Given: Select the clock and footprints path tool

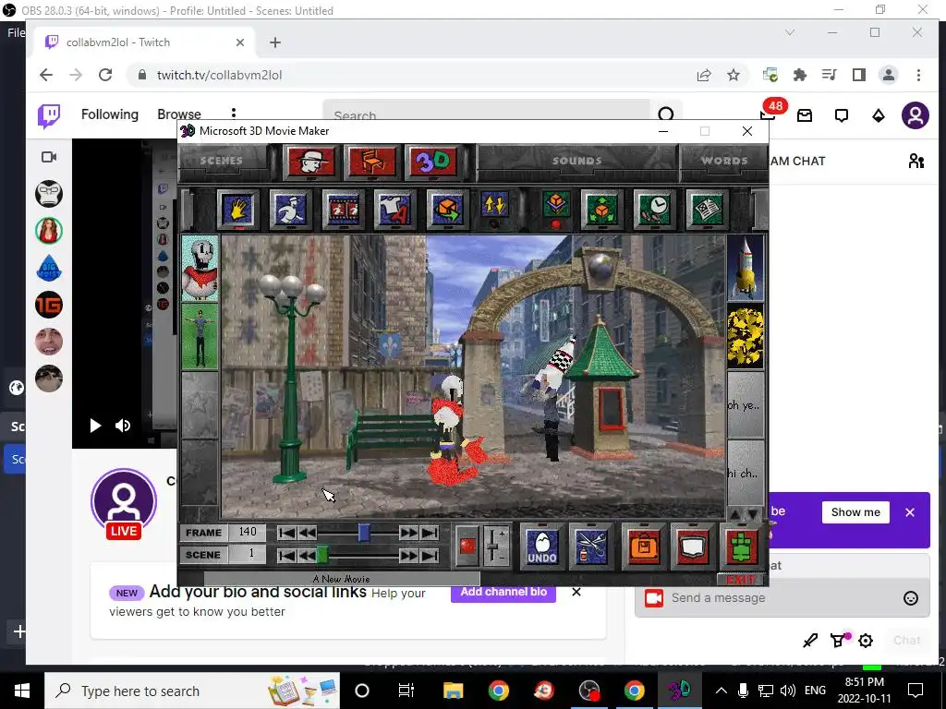Looking at the screenshot, I should click(655, 210).
